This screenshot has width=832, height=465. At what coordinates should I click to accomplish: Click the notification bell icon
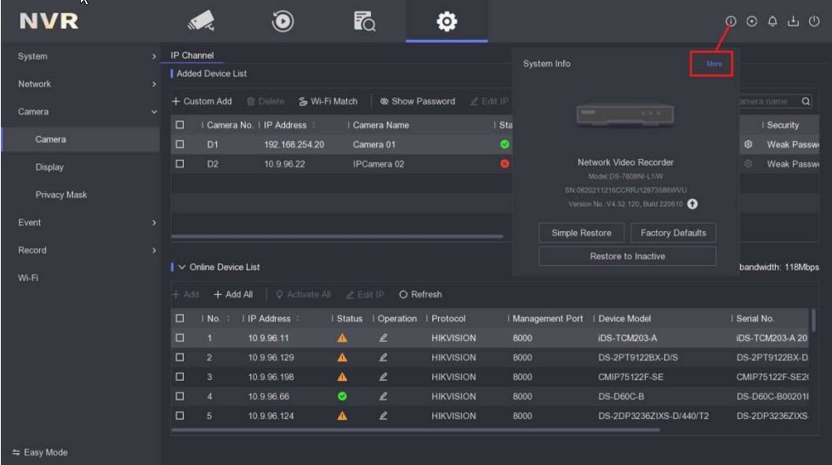pyautogui.click(x=772, y=22)
